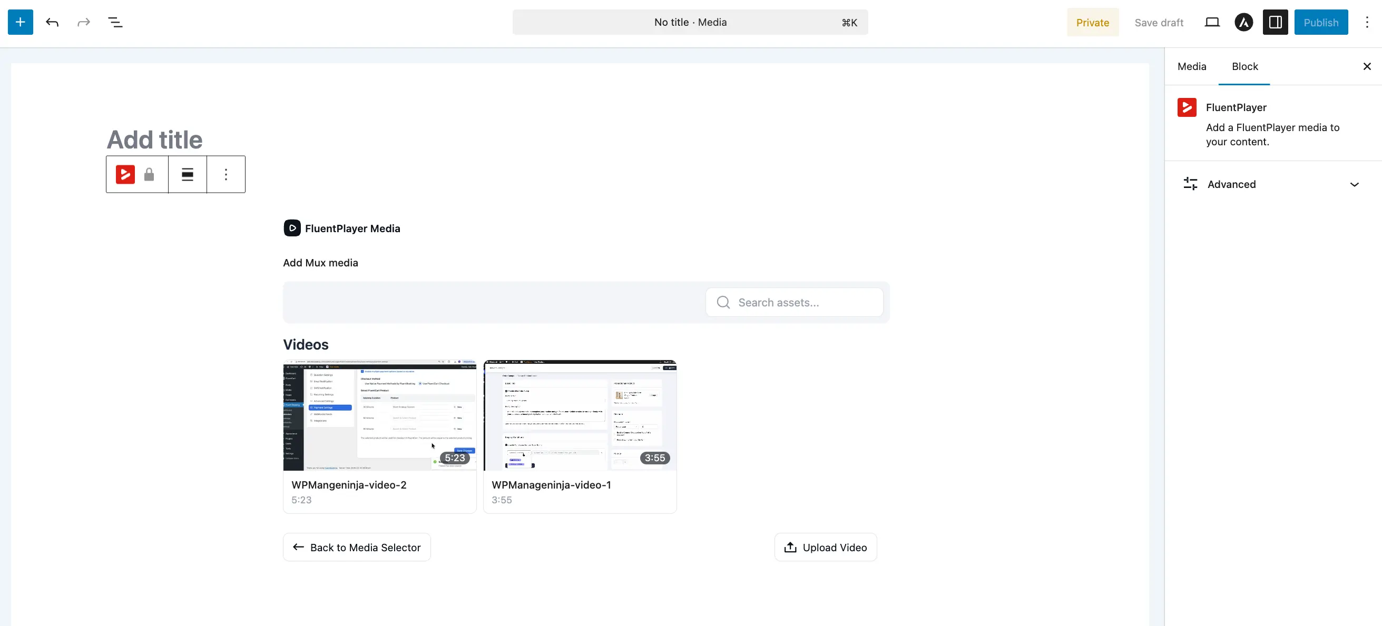
Task: Close the settings sidebar
Action: click(1367, 66)
